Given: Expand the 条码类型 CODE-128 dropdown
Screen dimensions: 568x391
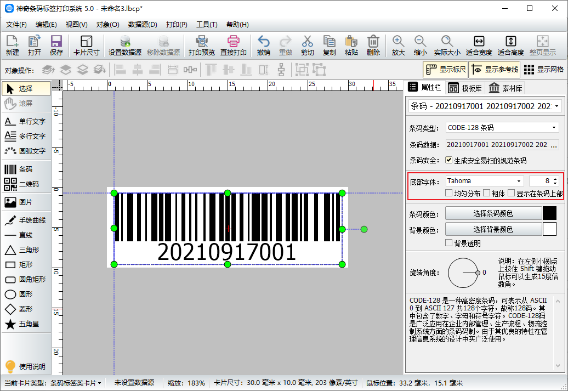Looking at the screenshot, I should click(x=554, y=128).
